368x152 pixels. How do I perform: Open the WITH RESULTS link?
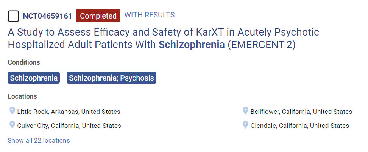tap(150, 15)
